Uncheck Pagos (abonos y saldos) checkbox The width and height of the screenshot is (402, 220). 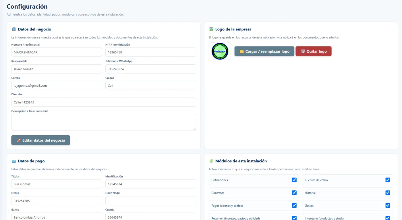coord(294,205)
